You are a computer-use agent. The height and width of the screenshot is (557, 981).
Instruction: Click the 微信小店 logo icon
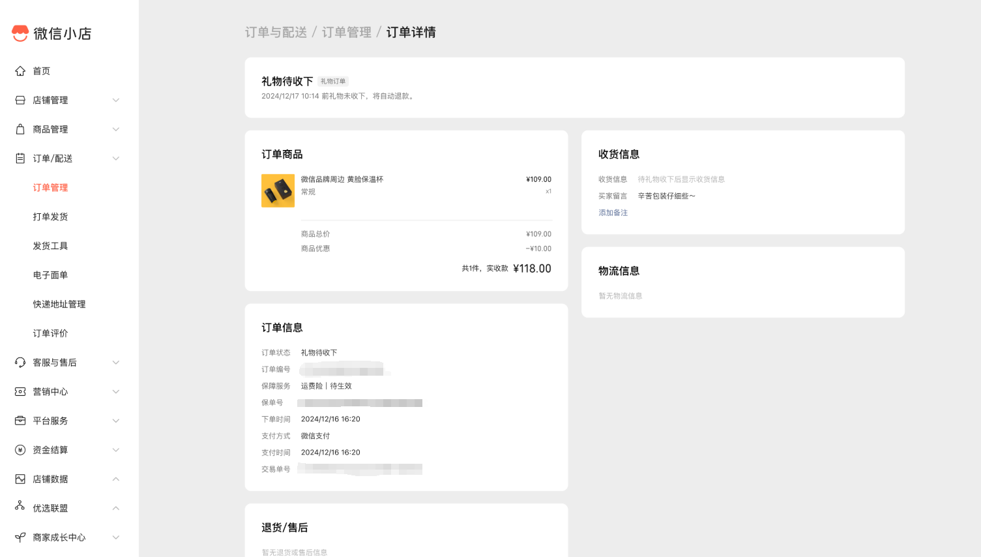coord(20,33)
